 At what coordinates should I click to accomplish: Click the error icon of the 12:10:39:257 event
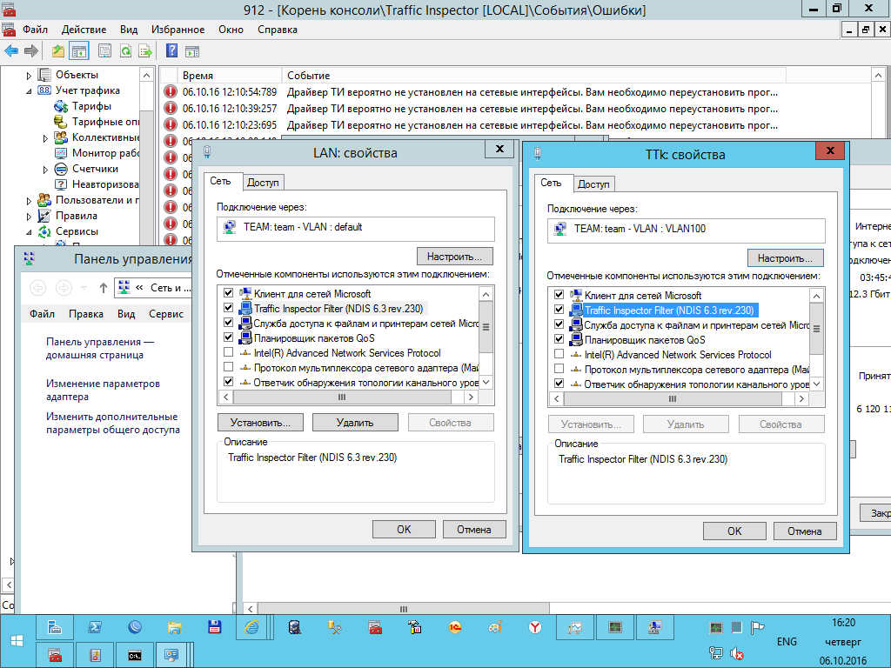pyautogui.click(x=170, y=109)
